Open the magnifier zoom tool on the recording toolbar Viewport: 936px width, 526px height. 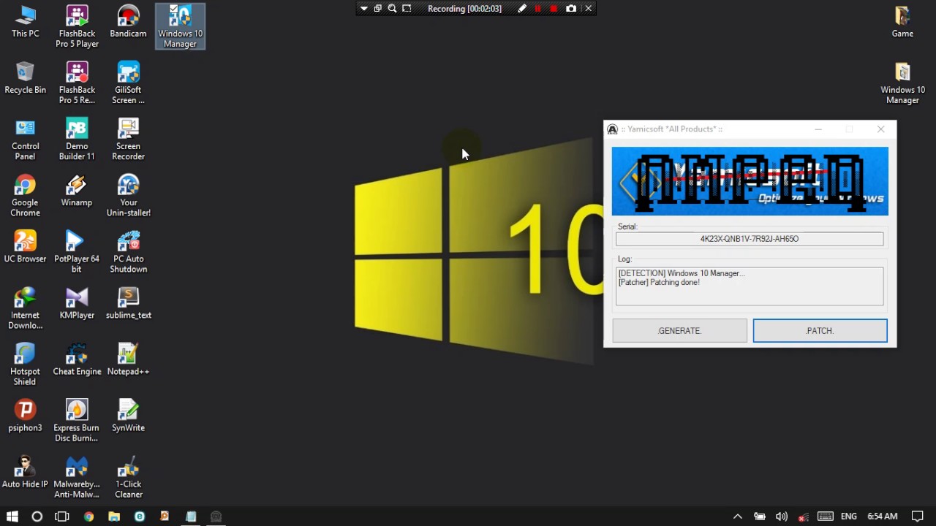pyautogui.click(x=392, y=8)
